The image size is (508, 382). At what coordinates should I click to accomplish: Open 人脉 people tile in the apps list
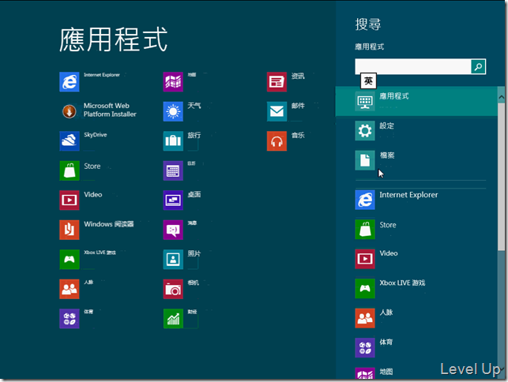tap(70, 289)
